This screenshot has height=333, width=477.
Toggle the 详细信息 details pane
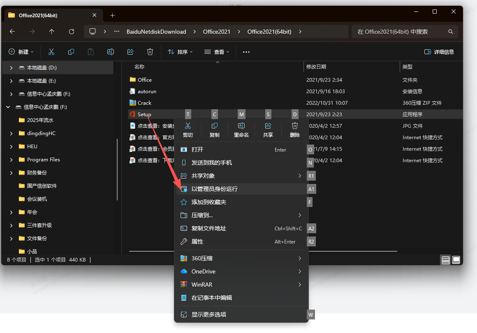[x=439, y=52]
